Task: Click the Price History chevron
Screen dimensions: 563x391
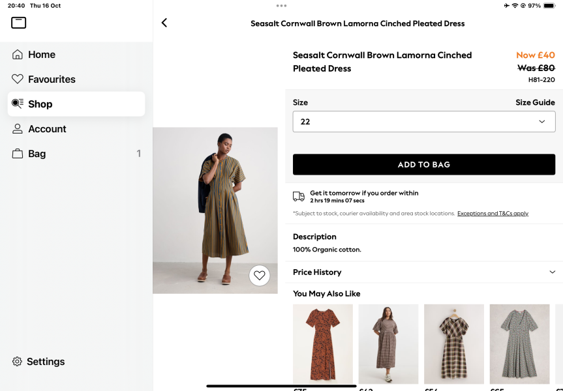Action: (552, 272)
